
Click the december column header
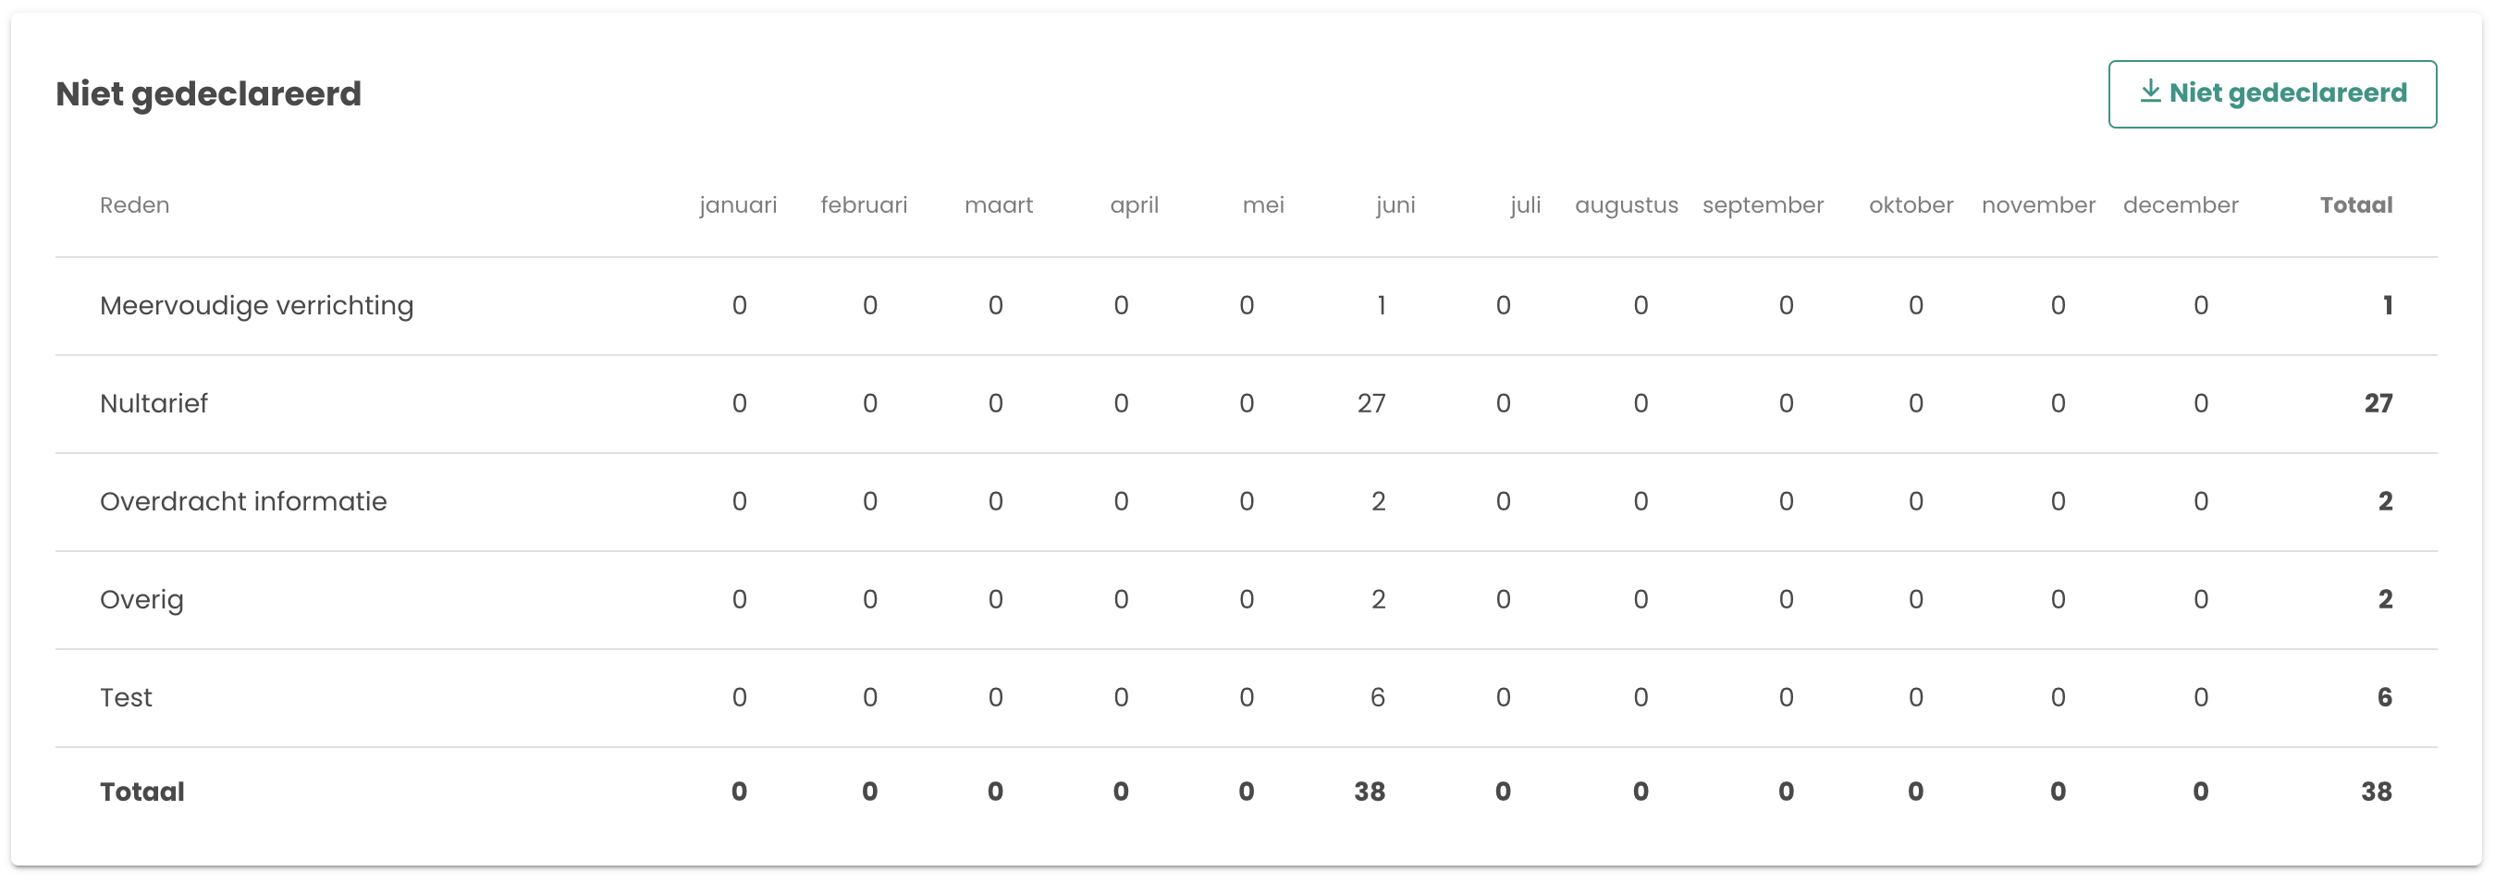[x=2181, y=205]
